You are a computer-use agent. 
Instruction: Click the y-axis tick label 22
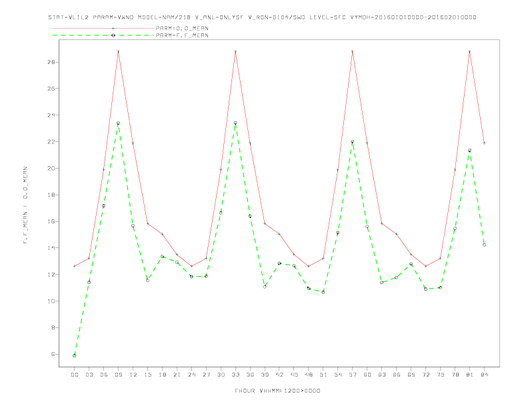[x=52, y=142]
